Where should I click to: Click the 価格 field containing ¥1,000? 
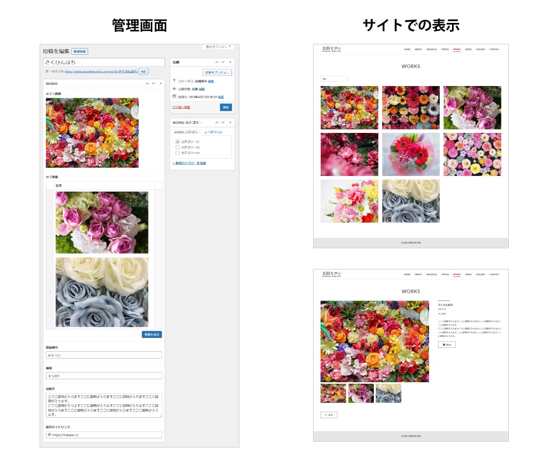104,376
